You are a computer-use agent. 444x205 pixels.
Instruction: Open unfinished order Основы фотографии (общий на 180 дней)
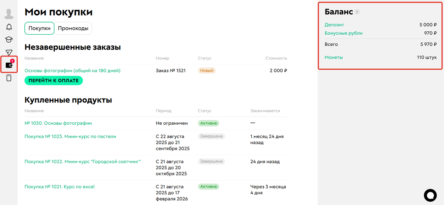pos(73,70)
